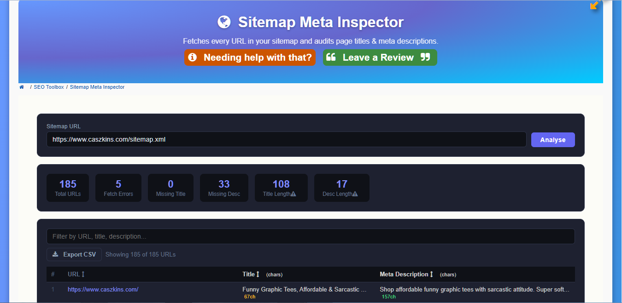Click the warning triangle on Desc Length

coord(355,194)
